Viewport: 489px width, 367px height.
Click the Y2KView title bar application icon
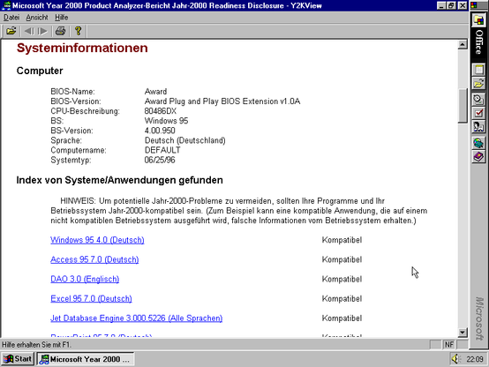pos(6,5)
